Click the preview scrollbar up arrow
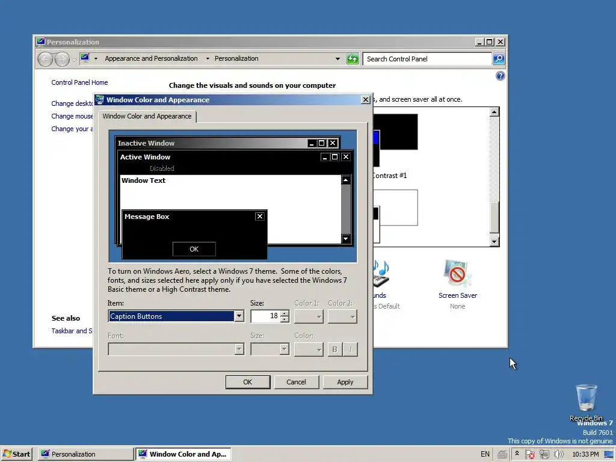The width and height of the screenshot is (616, 462). coord(346,180)
